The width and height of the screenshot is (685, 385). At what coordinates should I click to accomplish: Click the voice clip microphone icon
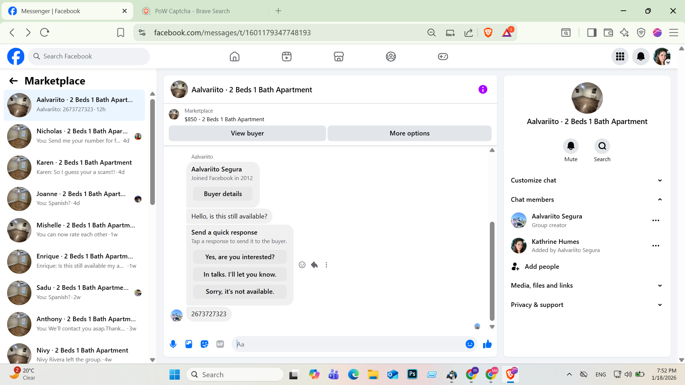coord(173,344)
